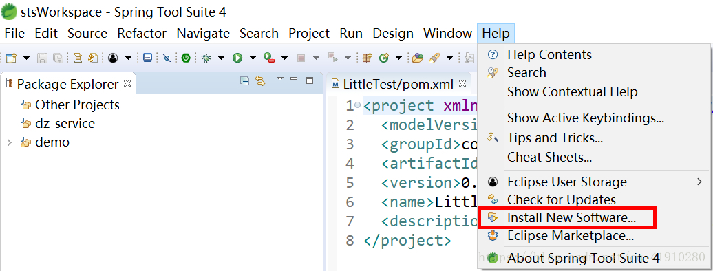The height and width of the screenshot is (271, 713).
Task: Choose About Spring Tool Suite 4
Action: pyautogui.click(x=594, y=259)
